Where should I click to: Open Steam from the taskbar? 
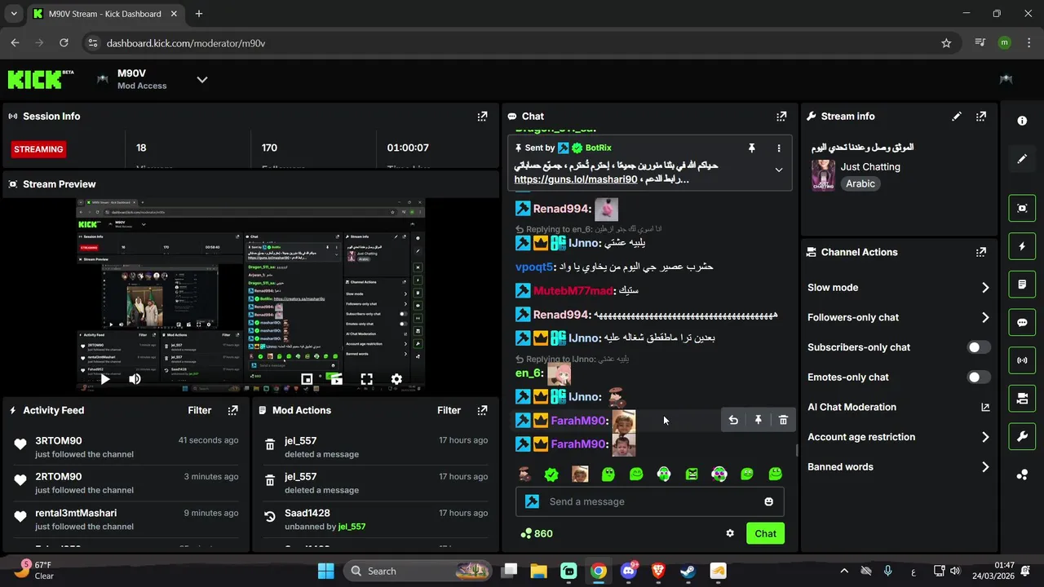point(688,571)
